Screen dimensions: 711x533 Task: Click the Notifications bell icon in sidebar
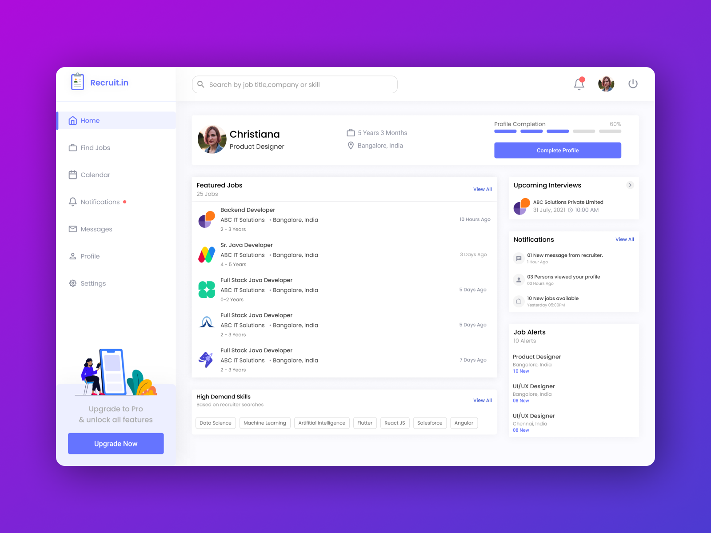coord(73,202)
